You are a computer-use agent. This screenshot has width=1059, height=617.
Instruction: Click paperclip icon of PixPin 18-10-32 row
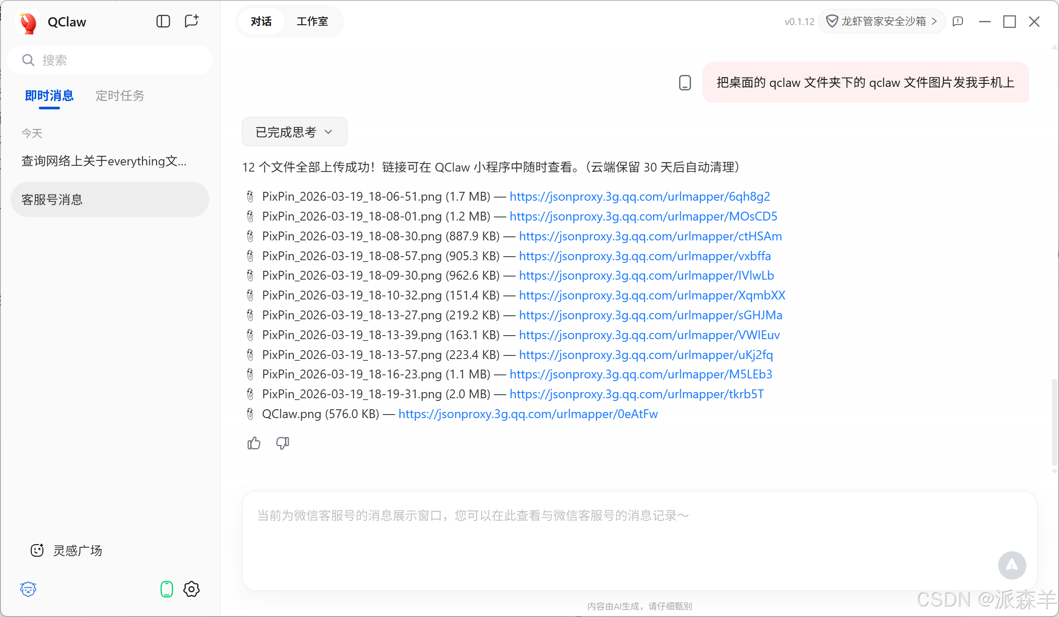click(x=250, y=295)
